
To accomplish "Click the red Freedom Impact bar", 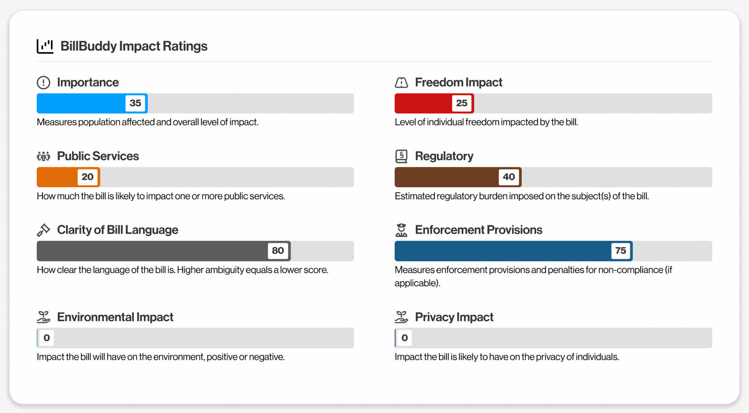I will coord(434,103).
